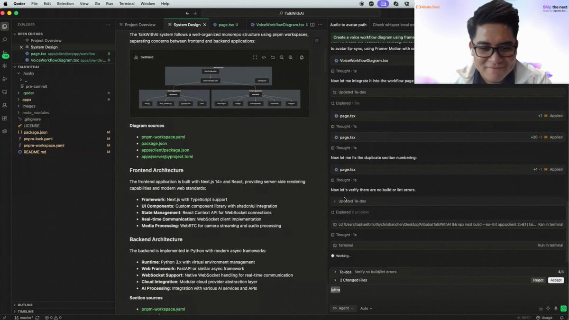Open the apps/client/package.json link
Image resolution: width=569 pixels, height=320 pixels.
[165, 150]
